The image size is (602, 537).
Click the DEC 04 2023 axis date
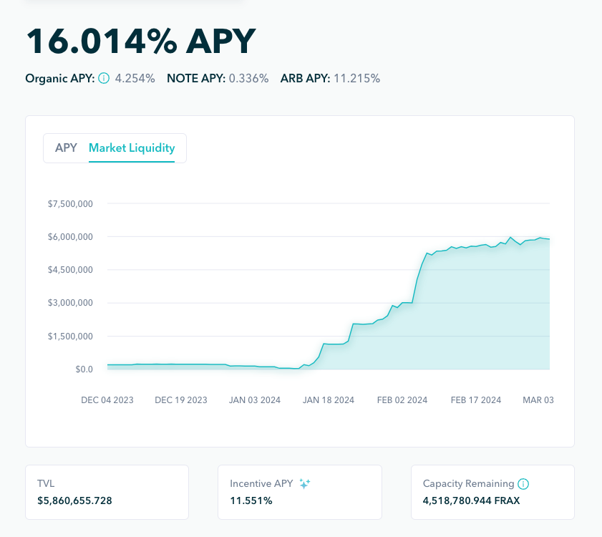[107, 400]
